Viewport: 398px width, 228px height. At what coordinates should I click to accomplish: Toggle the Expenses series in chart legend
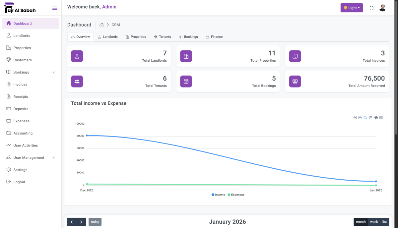[236, 195]
